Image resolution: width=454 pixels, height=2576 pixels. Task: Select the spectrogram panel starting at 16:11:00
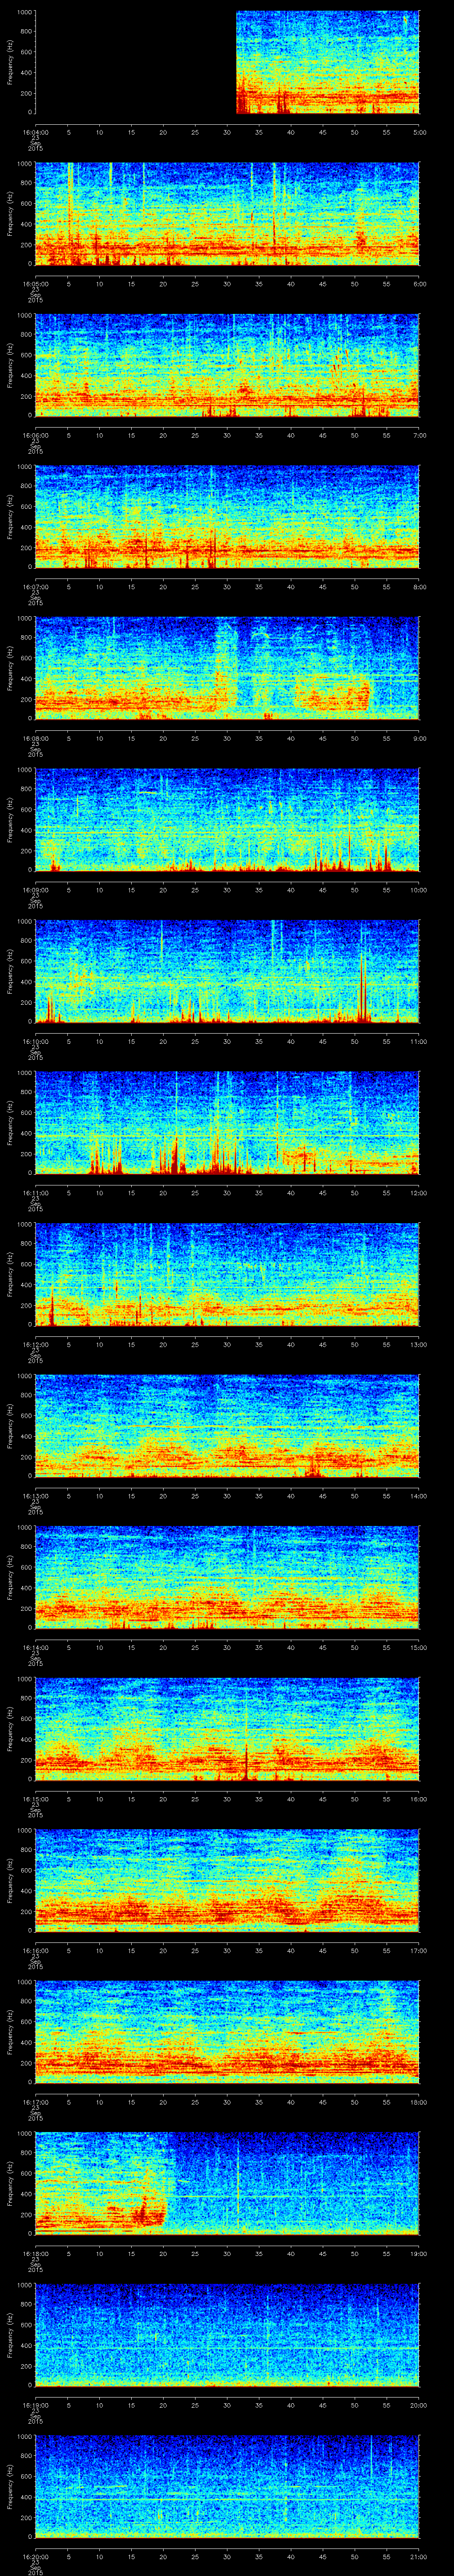[227, 1123]
